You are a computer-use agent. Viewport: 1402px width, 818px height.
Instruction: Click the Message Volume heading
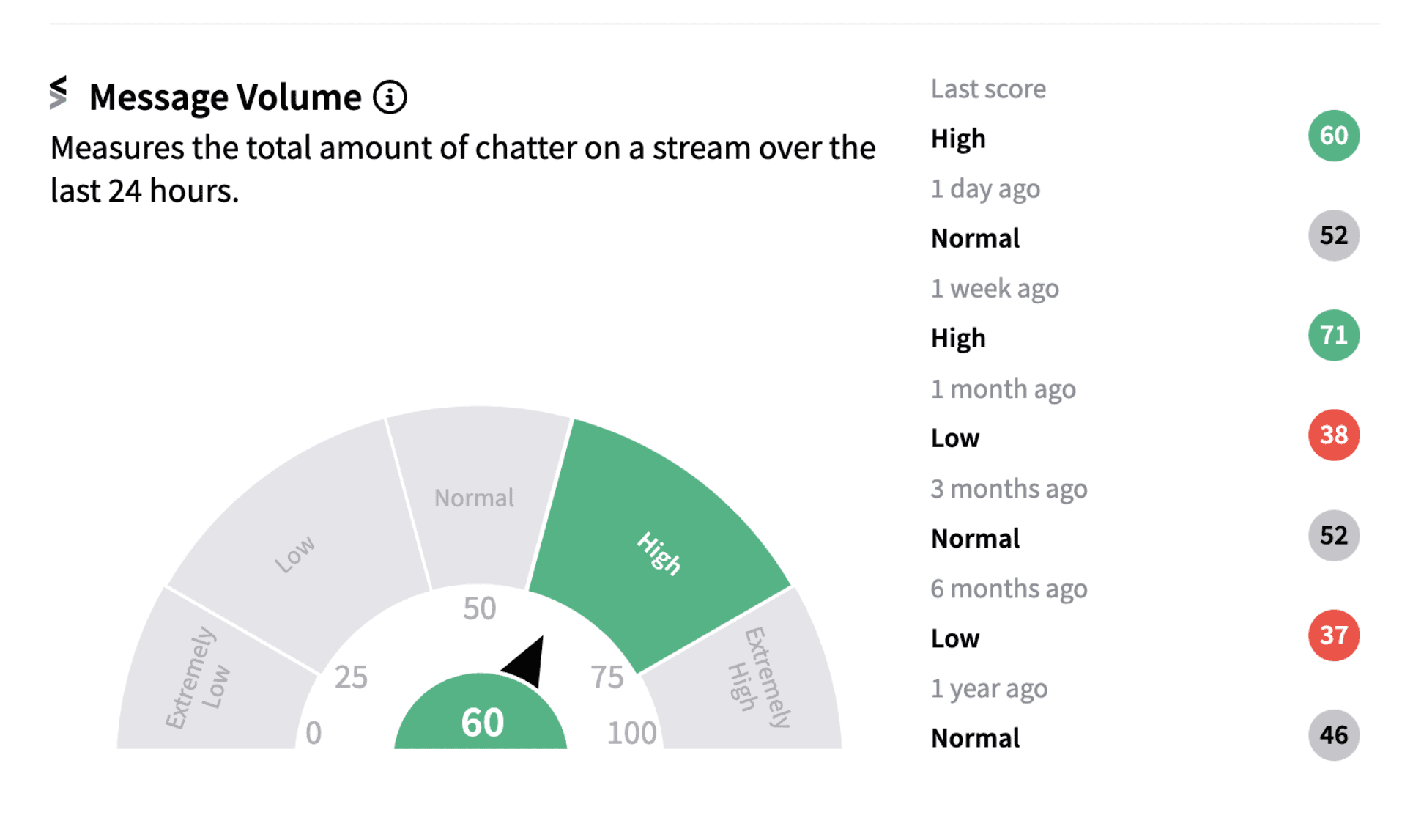coord(225,97)
